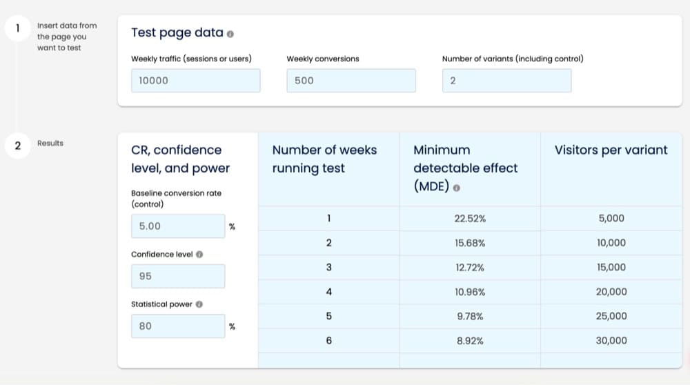Open the Confidence level info tooltip icon
The image size is (690, 385).
coord(199,255)
